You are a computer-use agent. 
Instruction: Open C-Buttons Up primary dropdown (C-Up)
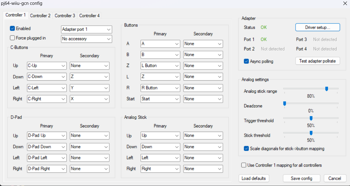47,66
